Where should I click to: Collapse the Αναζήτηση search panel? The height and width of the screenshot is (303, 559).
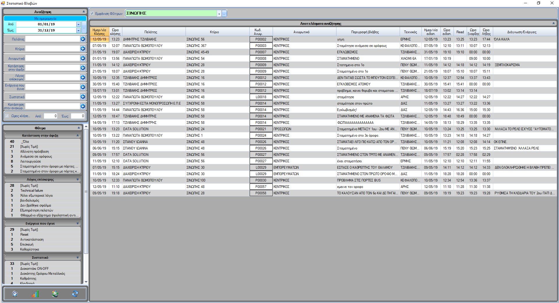[x=84, y=12]
